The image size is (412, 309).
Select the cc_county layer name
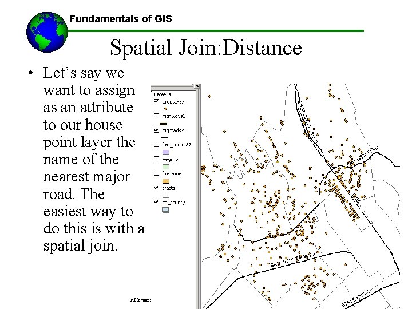pos(173,202)
